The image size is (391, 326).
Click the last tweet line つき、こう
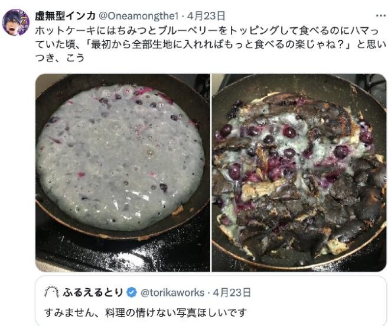tap(60, 58)
